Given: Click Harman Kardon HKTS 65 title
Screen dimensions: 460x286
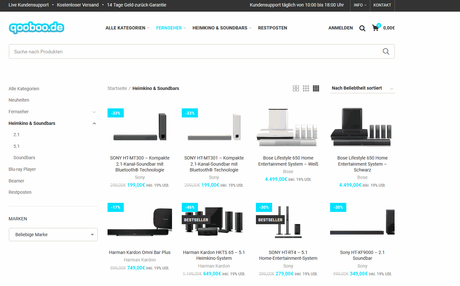Looking at the screenshot, I should click(214, 255).
